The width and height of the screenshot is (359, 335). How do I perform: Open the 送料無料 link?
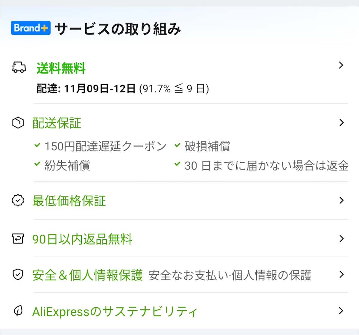[x=61, y=68]
